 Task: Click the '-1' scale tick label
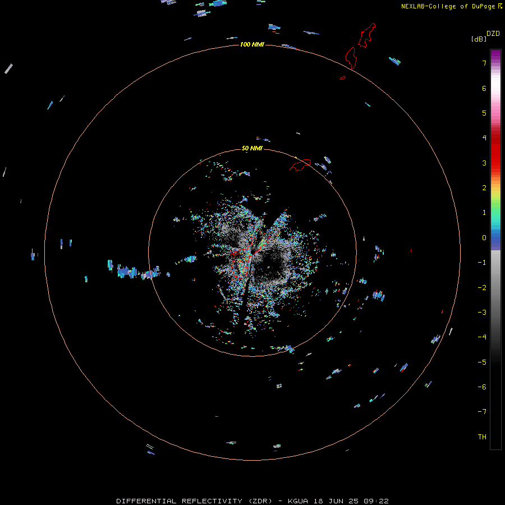pos(482,263)
